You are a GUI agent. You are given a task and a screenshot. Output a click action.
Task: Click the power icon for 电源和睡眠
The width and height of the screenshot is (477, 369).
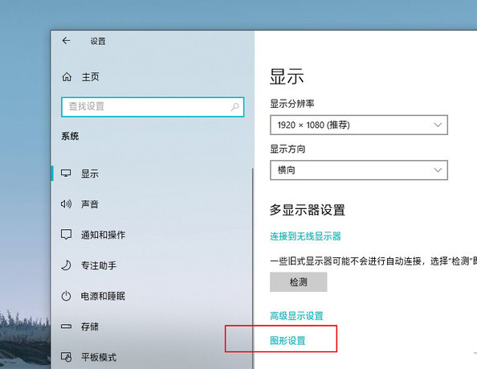66,296
